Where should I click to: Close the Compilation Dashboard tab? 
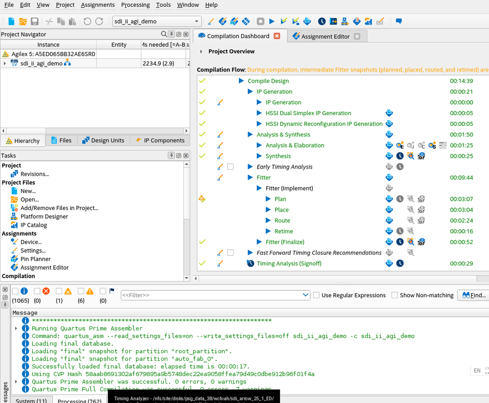coord(277,36)
